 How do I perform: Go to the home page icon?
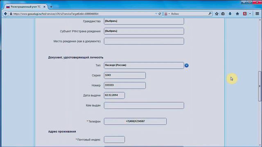click(x=237, y=14)
